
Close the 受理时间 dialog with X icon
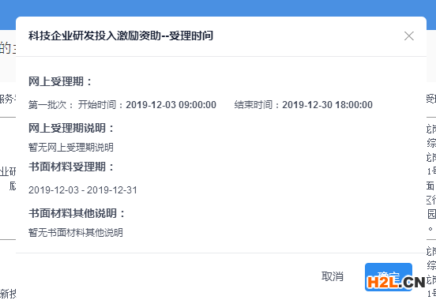(x=409, y=36)
